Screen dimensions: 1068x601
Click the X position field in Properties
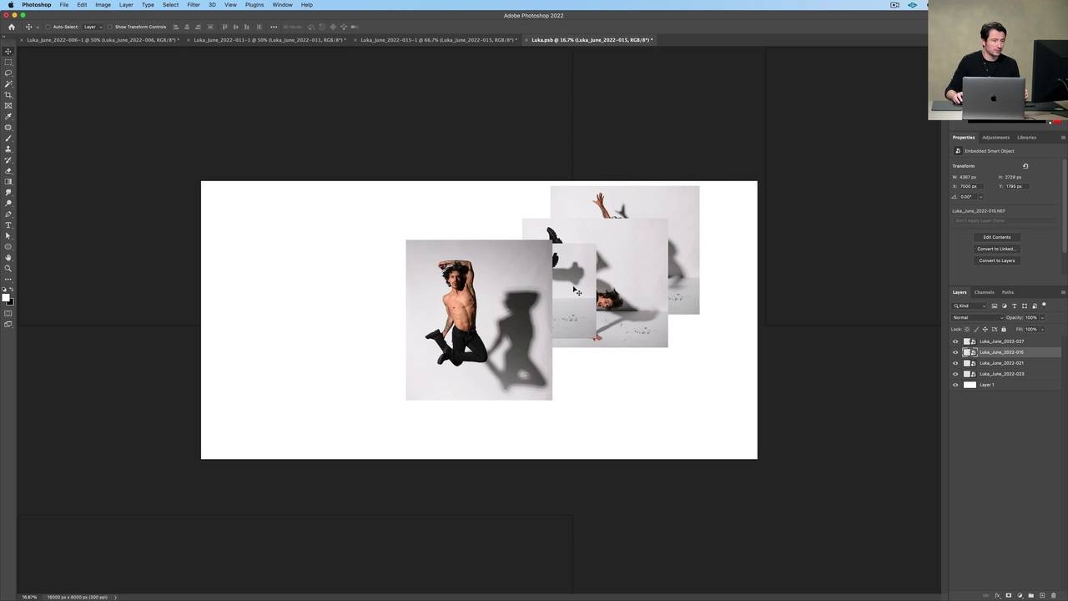point(970,186)
